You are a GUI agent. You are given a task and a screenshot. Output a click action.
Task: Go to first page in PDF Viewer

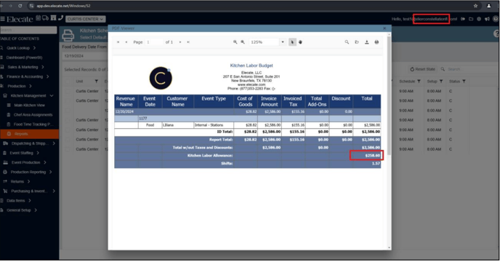pyautogui.click(x=118, y=42)
